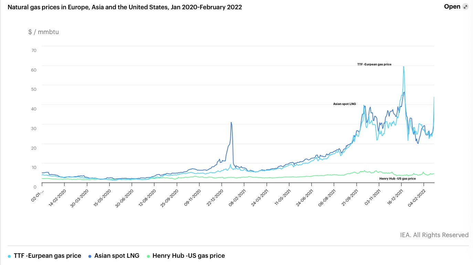
Task: Click the dark-blue Asian spot LNG legend dot
Action: point(90,256)
